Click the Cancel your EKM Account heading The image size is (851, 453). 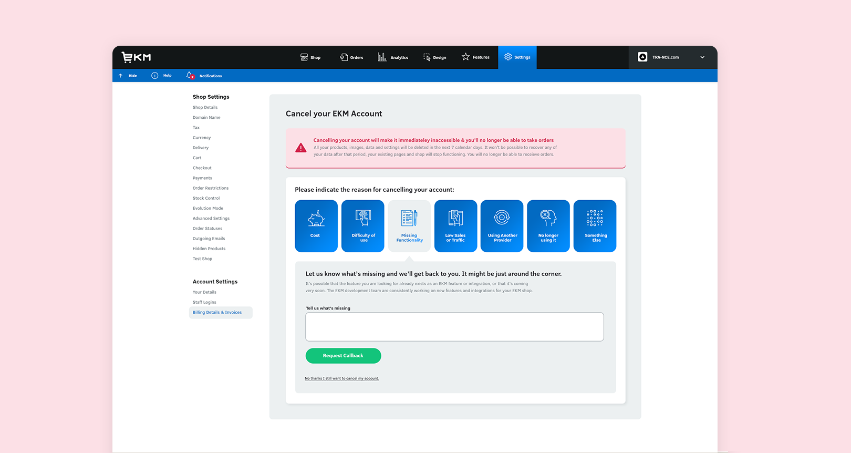(334, 114)
